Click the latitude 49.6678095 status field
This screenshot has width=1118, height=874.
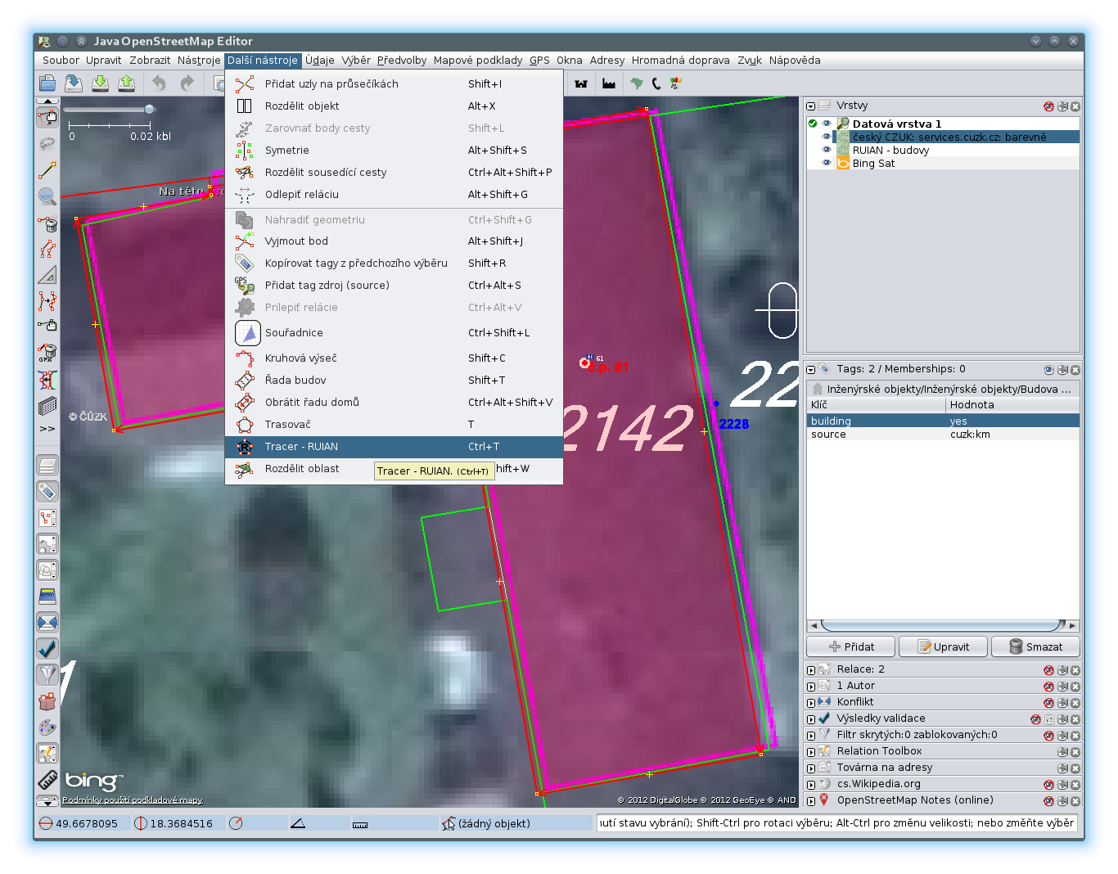[83, 823]
